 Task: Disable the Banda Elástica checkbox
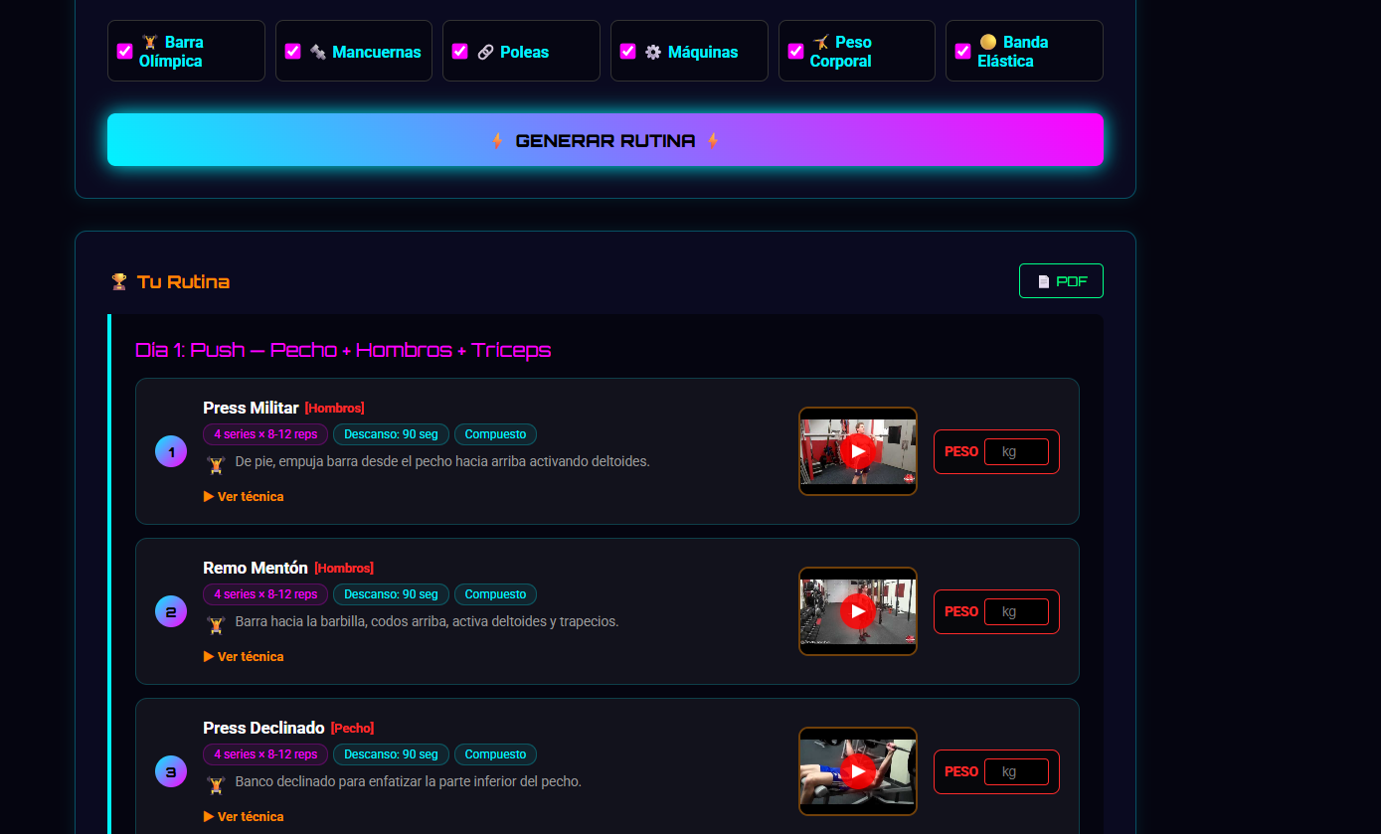coord(962,52)
